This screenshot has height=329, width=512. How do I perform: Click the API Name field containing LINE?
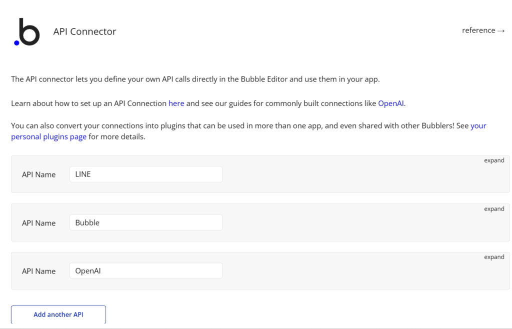click(146, 174)
